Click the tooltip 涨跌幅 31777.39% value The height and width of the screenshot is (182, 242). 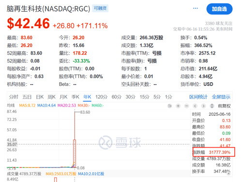220,152
